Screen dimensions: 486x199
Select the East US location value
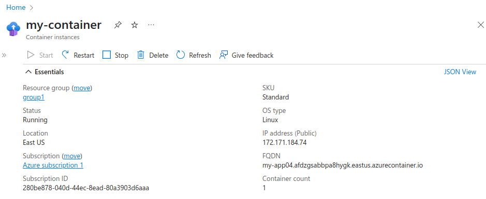(34, 142)
